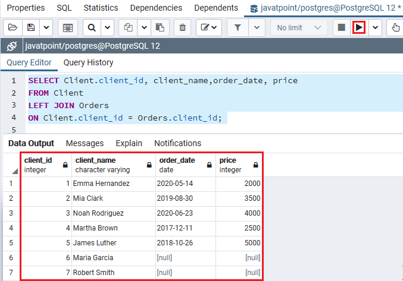Select result row number 7
The image size is (403, 281).
[11, 273]
